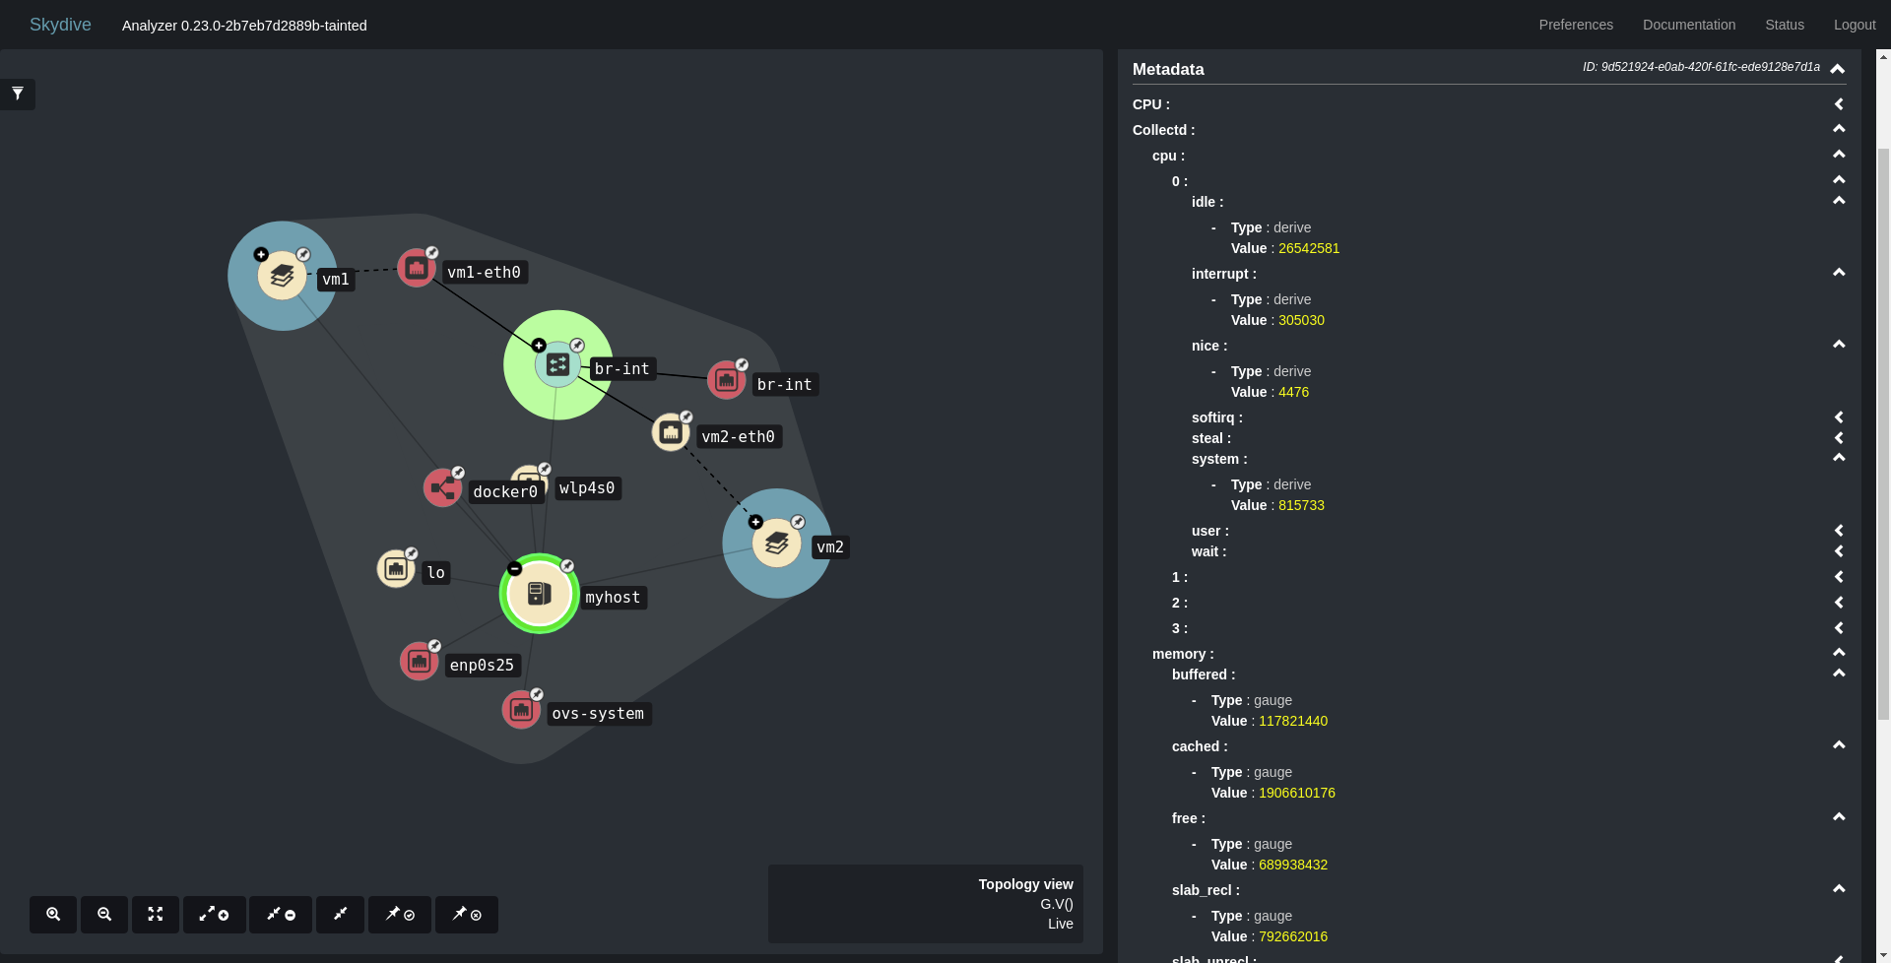
Task: Click the plain collapse arrows button
Action: point(341,915)
